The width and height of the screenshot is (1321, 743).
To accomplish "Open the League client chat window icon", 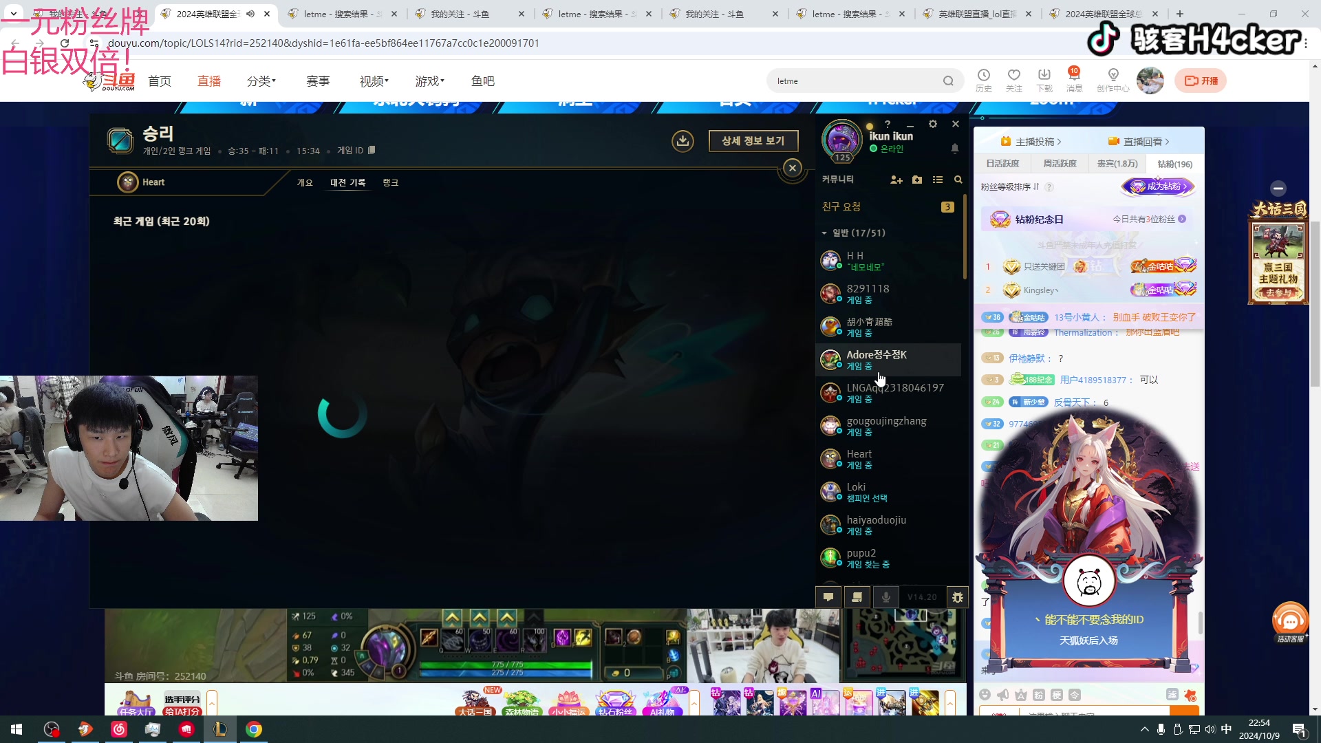I will 828,597.
